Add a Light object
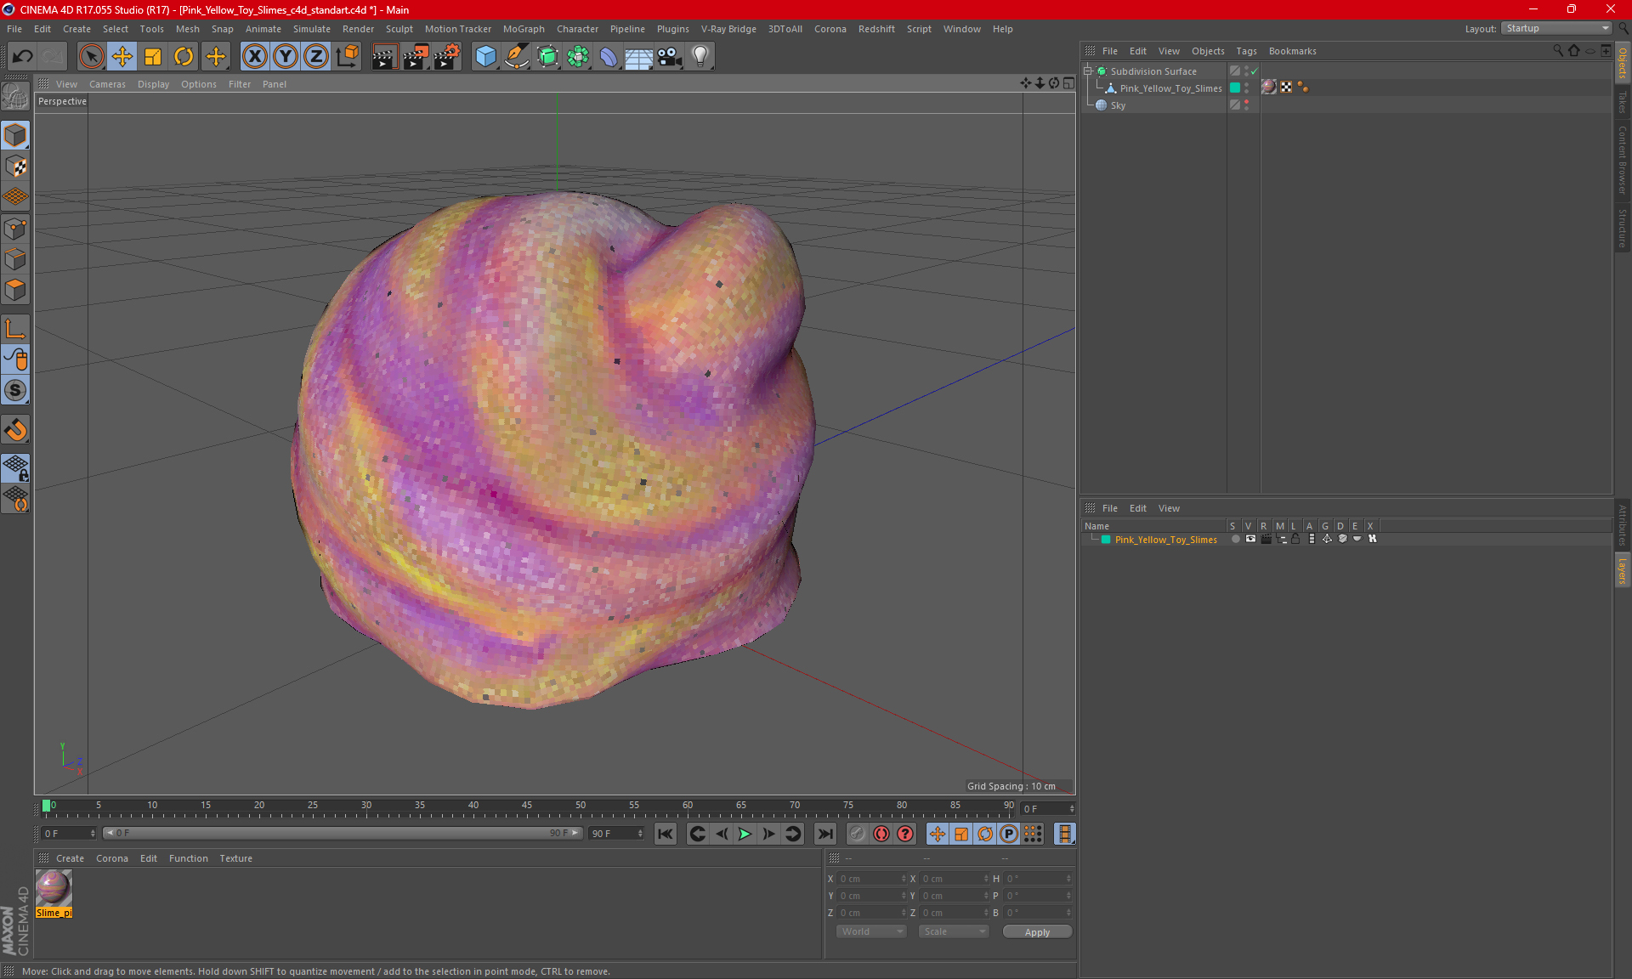Viewport: 1632px width, 979px height. (700, 56)
